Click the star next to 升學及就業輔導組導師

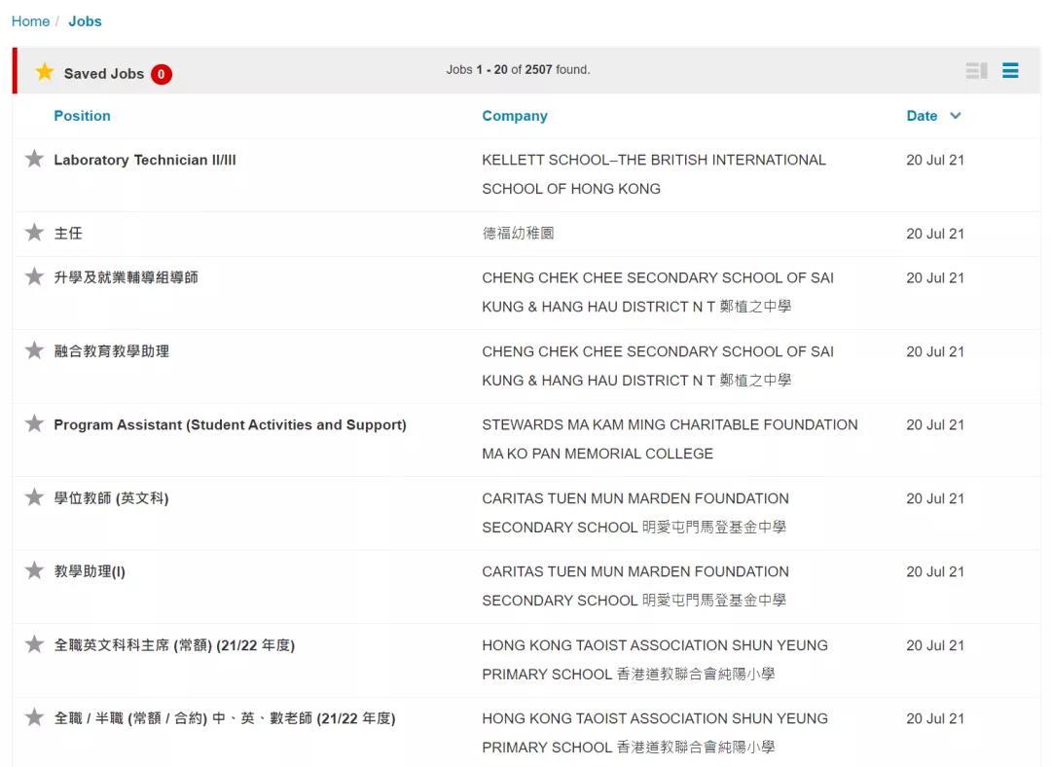[34, 277]
